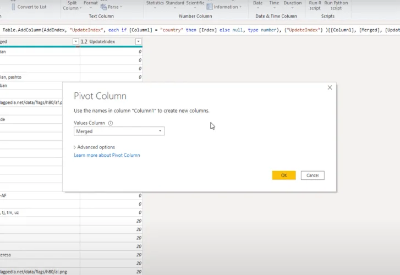Screen dimensions: 400x275
Task: Click Run R script
Action: [315, 5]
